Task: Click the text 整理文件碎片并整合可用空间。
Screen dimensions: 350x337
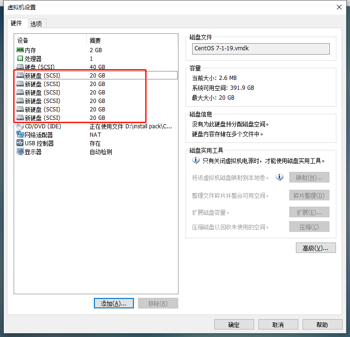Action: [231, 196]
